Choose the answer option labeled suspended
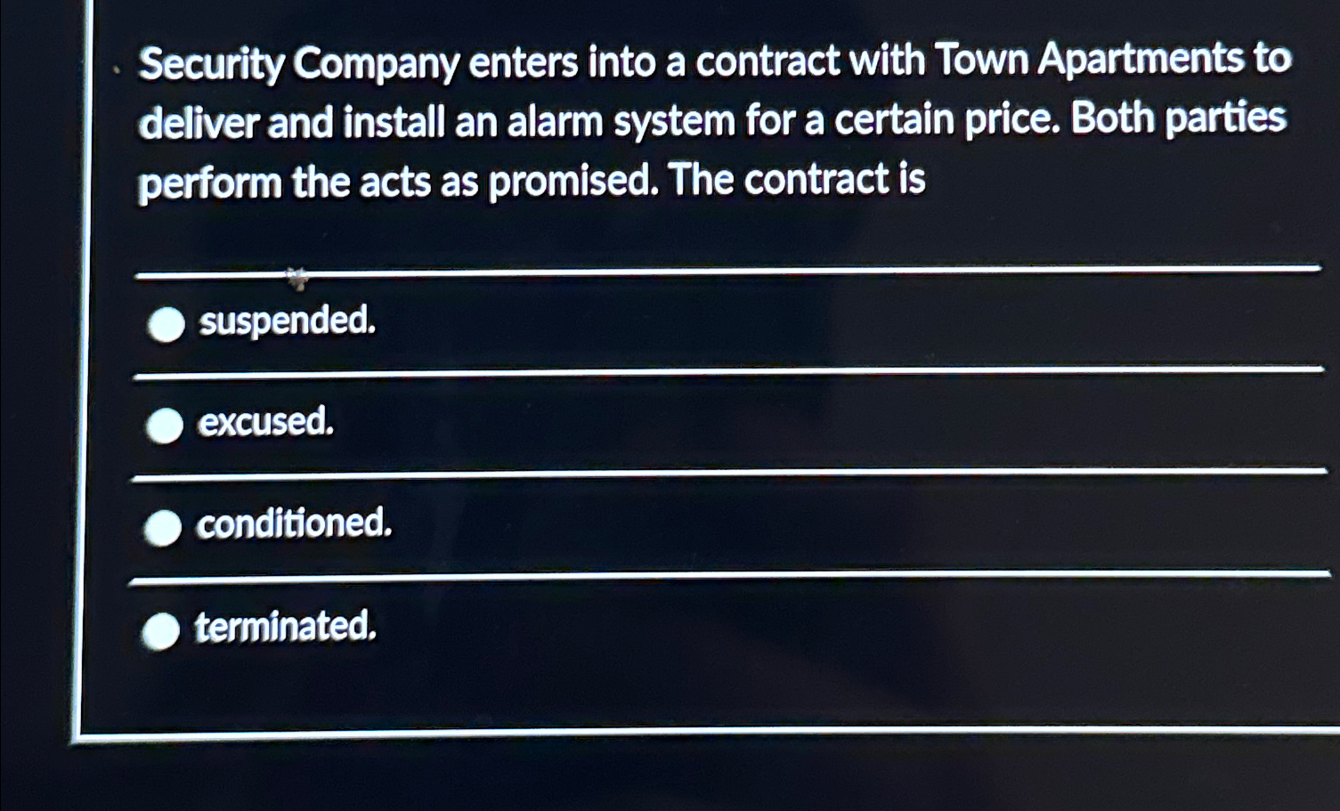The image size is (1340, 811). (x=287, y=322)
